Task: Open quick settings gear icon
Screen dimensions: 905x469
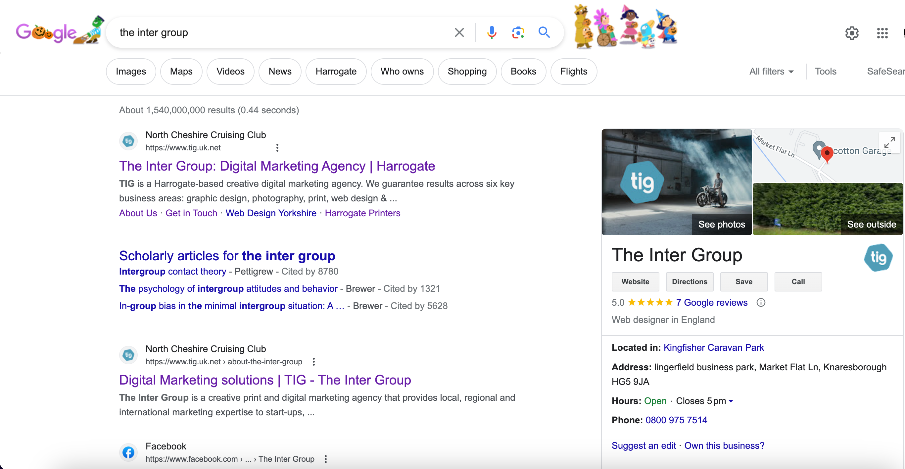Action: [852, 33]
